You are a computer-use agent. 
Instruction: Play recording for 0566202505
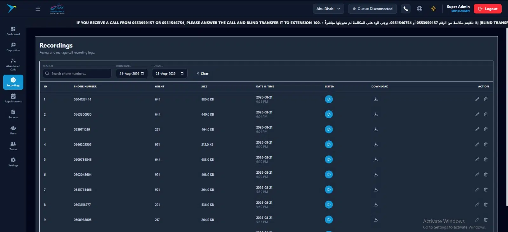(x=329, y=144)
